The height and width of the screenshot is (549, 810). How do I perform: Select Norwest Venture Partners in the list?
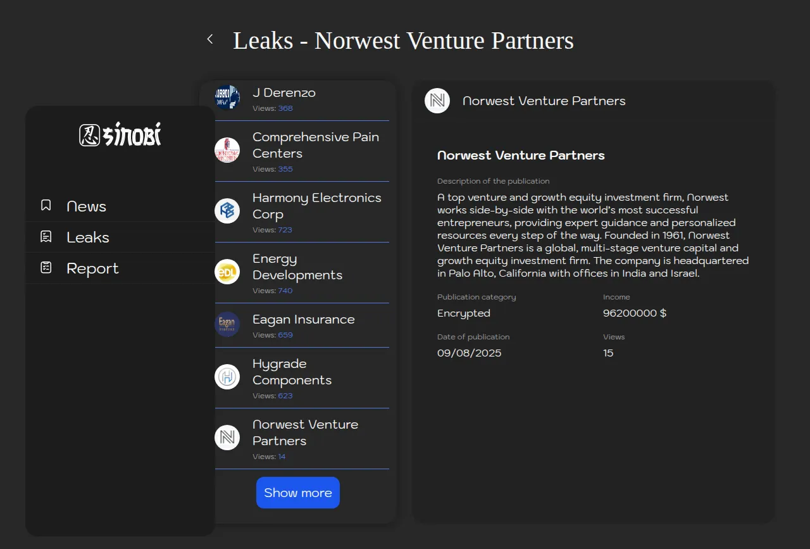305,433
